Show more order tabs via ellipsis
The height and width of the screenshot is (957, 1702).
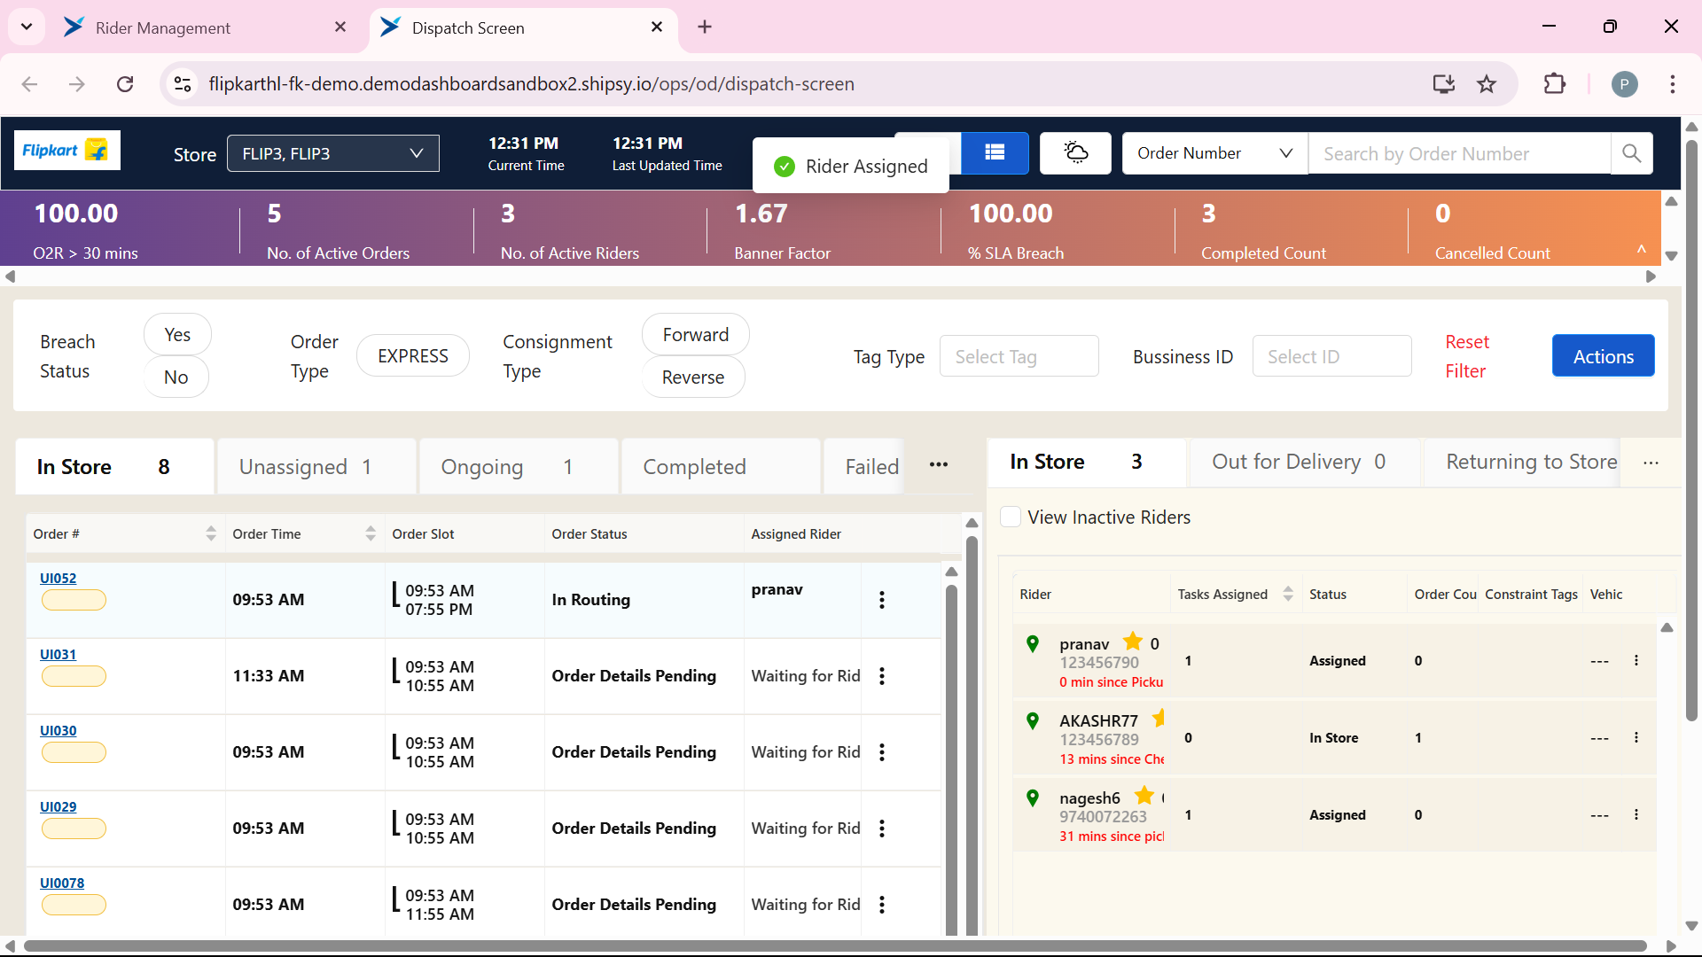[939, 465]
